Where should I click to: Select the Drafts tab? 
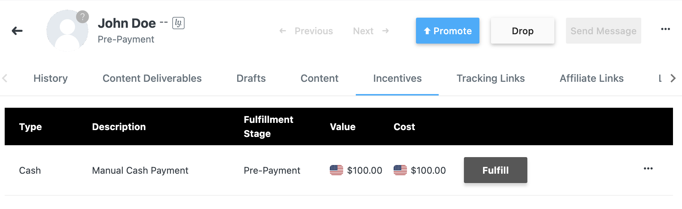click(251, 78)
